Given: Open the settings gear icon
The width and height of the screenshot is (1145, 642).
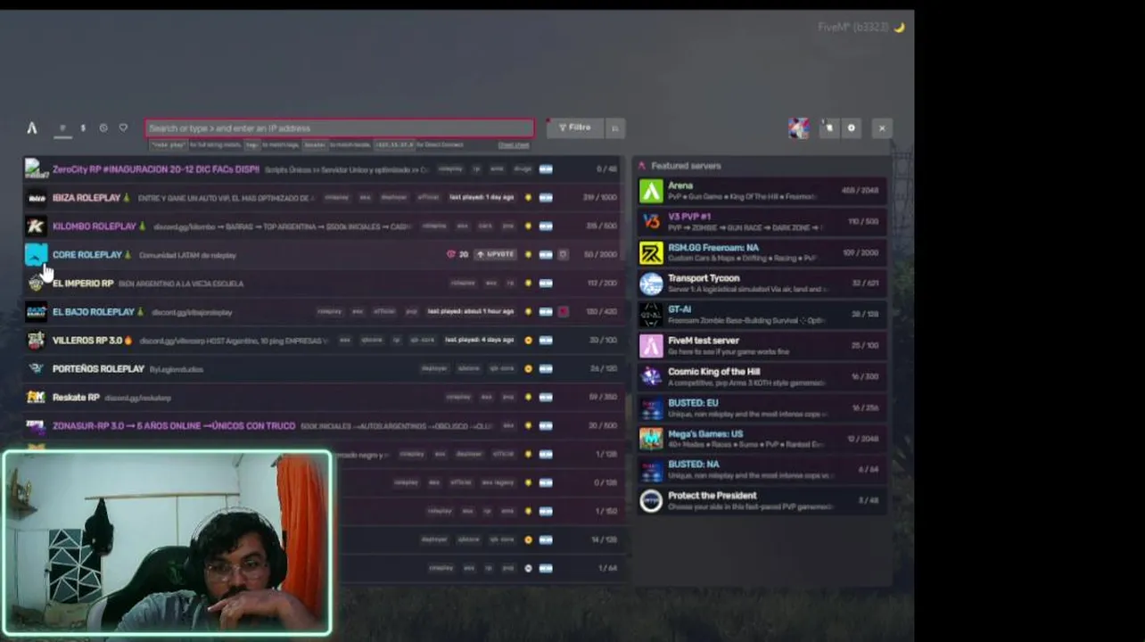Looking at the screenshot, I should tap(851, 128).
